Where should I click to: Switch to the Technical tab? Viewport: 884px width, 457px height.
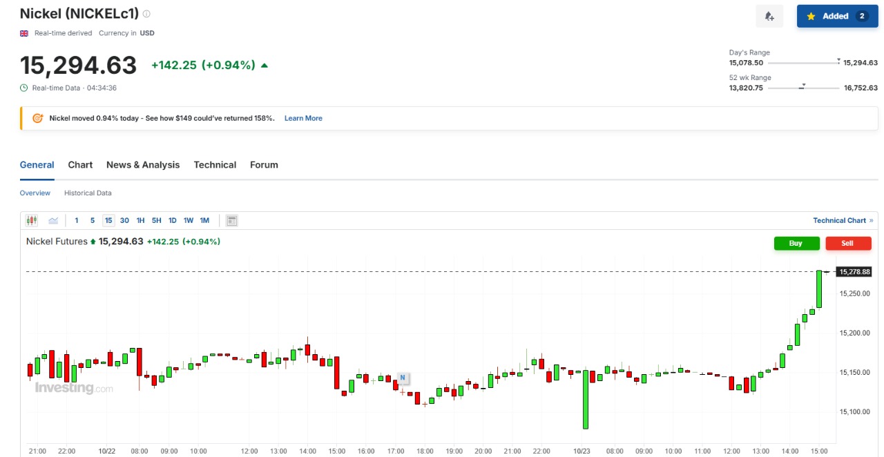pyautogui.click(x=215, y=165)
